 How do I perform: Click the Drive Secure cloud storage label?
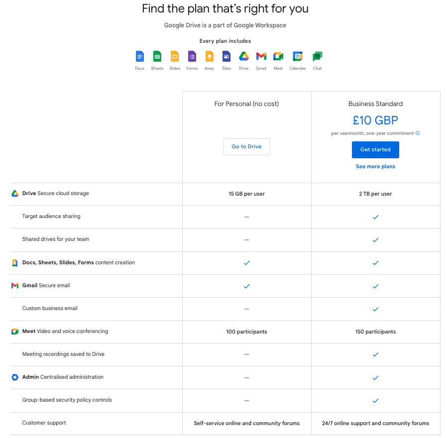tap(56, 193)
